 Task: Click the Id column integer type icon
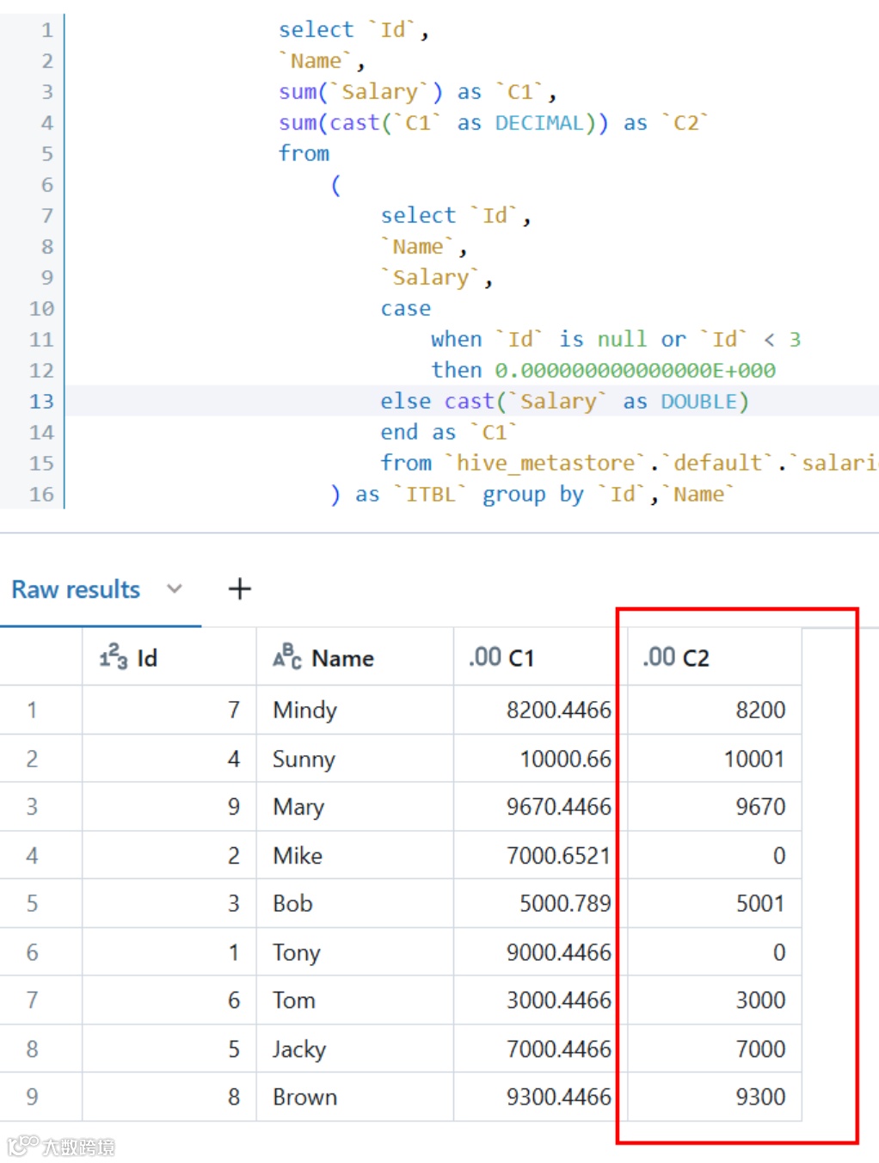coord(114,658)
